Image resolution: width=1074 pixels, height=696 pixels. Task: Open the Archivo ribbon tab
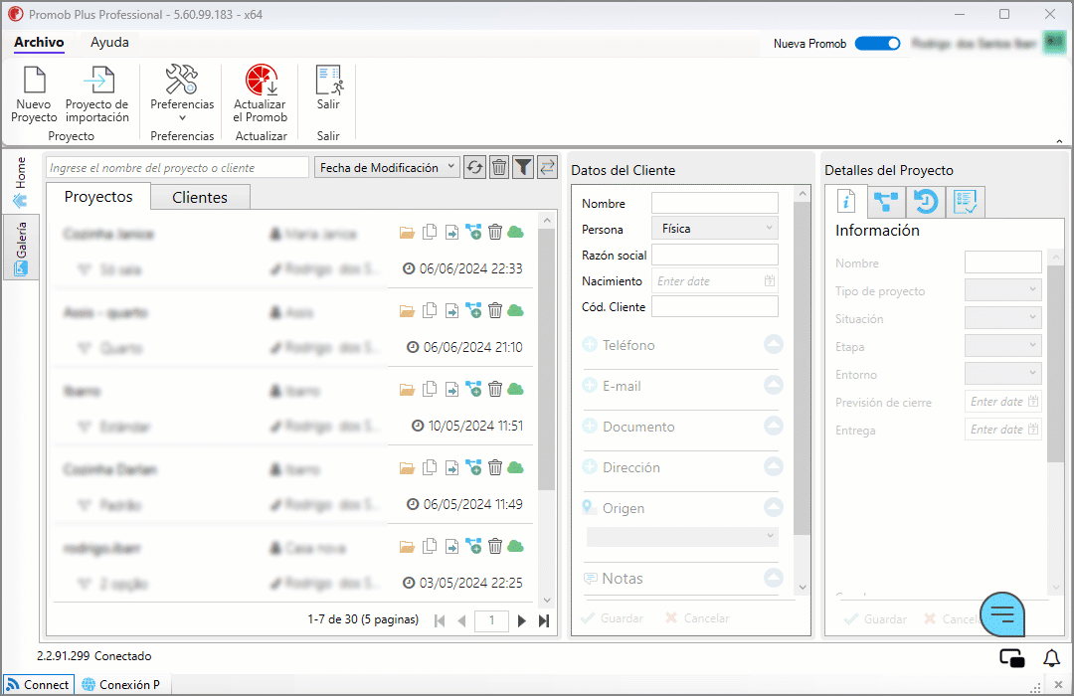(x=39, y=43)
